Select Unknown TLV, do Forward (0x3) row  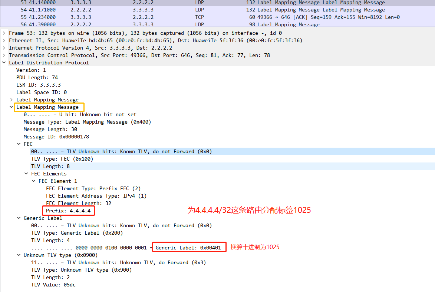[x=118, y=262]
